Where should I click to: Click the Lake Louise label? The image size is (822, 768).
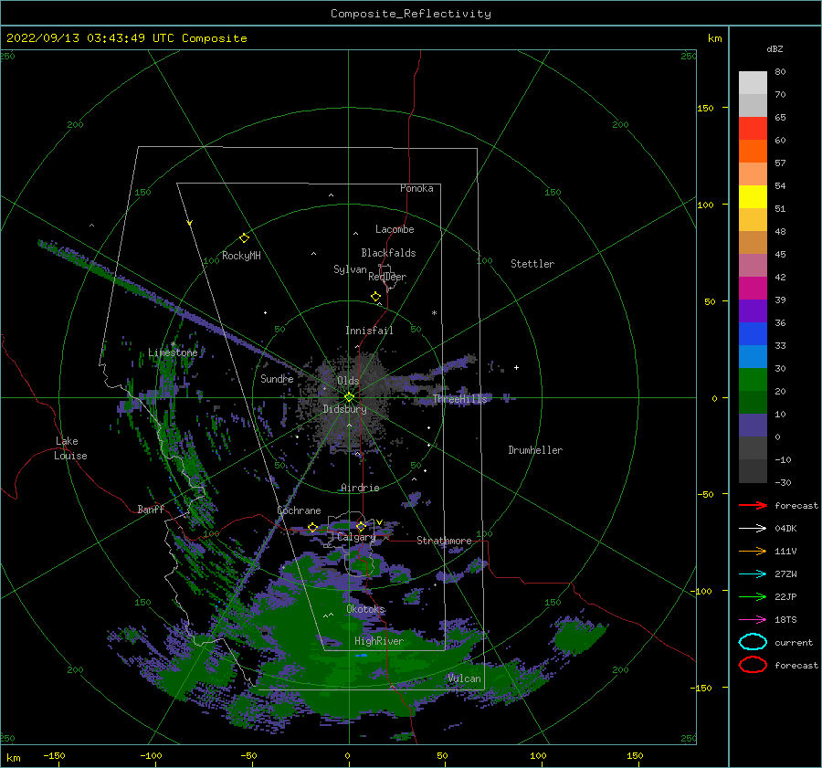click(70, 448)
